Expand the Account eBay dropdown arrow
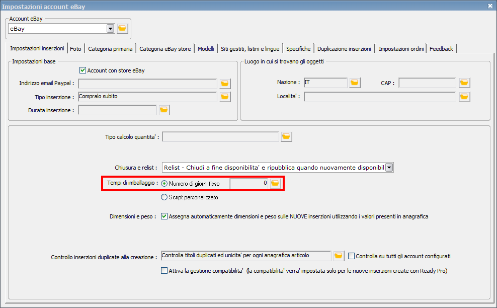The image size is (497, 308). [x=110, y=29]
